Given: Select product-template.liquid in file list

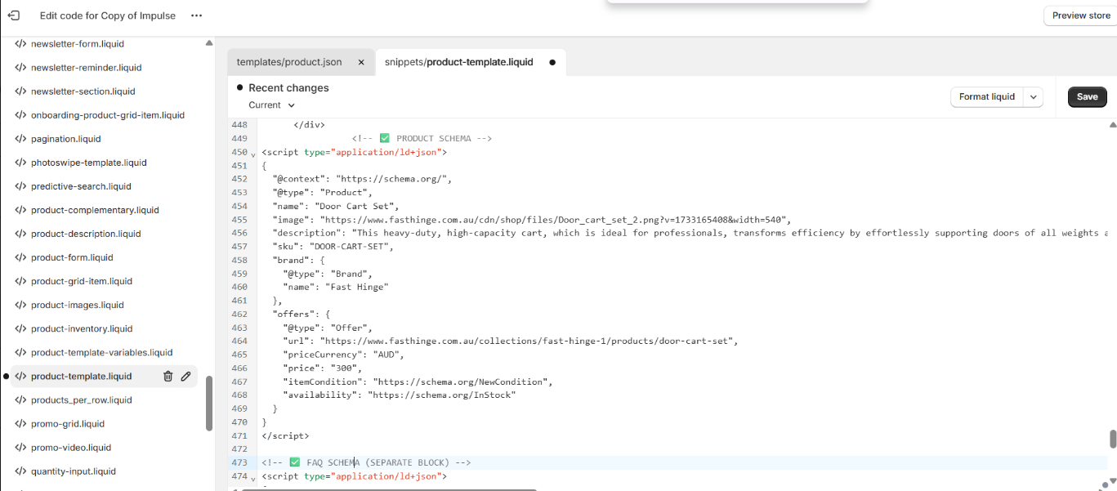Looking at the screenshot, I should (81, 377).
